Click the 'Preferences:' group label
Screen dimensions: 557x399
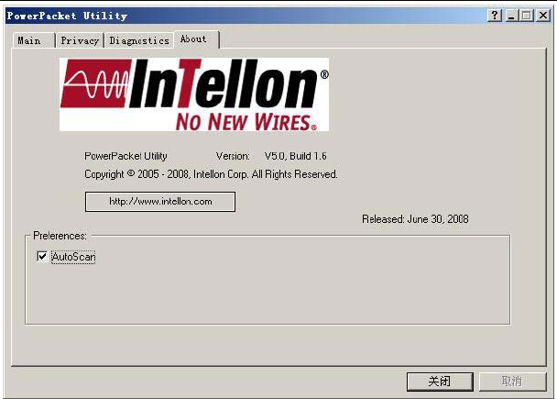pos(60,236)
